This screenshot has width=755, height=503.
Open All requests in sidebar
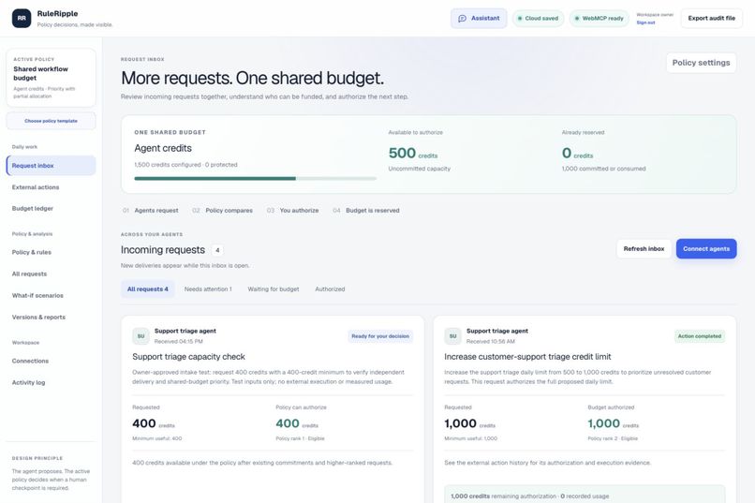tap(51, 274)
